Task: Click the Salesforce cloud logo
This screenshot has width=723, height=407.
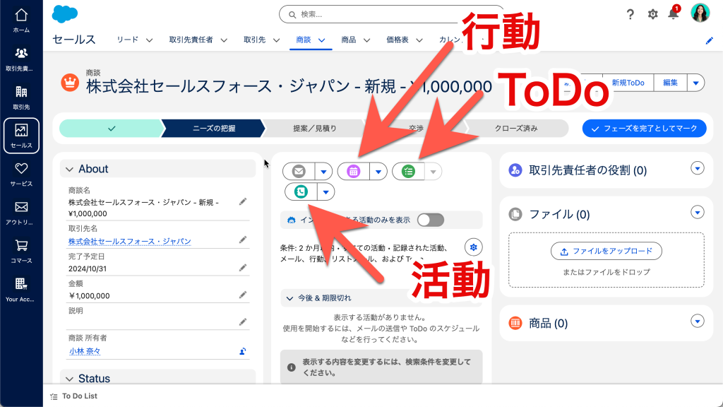Action: coord(64,14)
